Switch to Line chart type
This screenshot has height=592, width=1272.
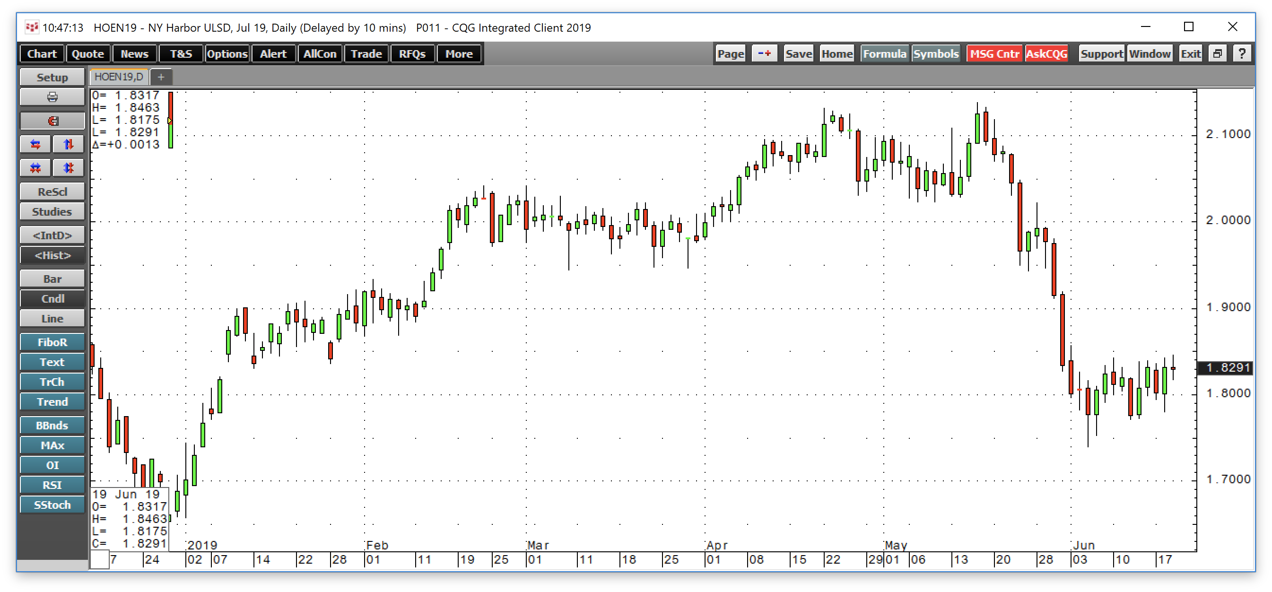pyautogui.click(x=52, y=319)
